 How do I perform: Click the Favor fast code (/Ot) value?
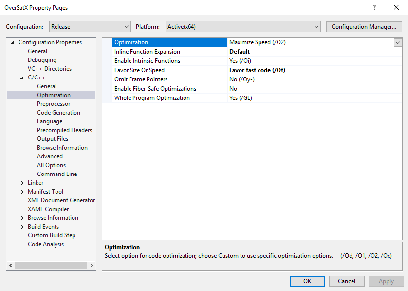[257, 70]
